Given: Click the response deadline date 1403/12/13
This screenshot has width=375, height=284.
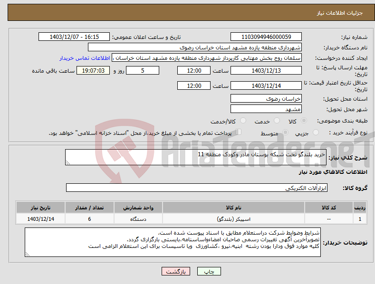Looking at the screenshot, I should point(266,70).
